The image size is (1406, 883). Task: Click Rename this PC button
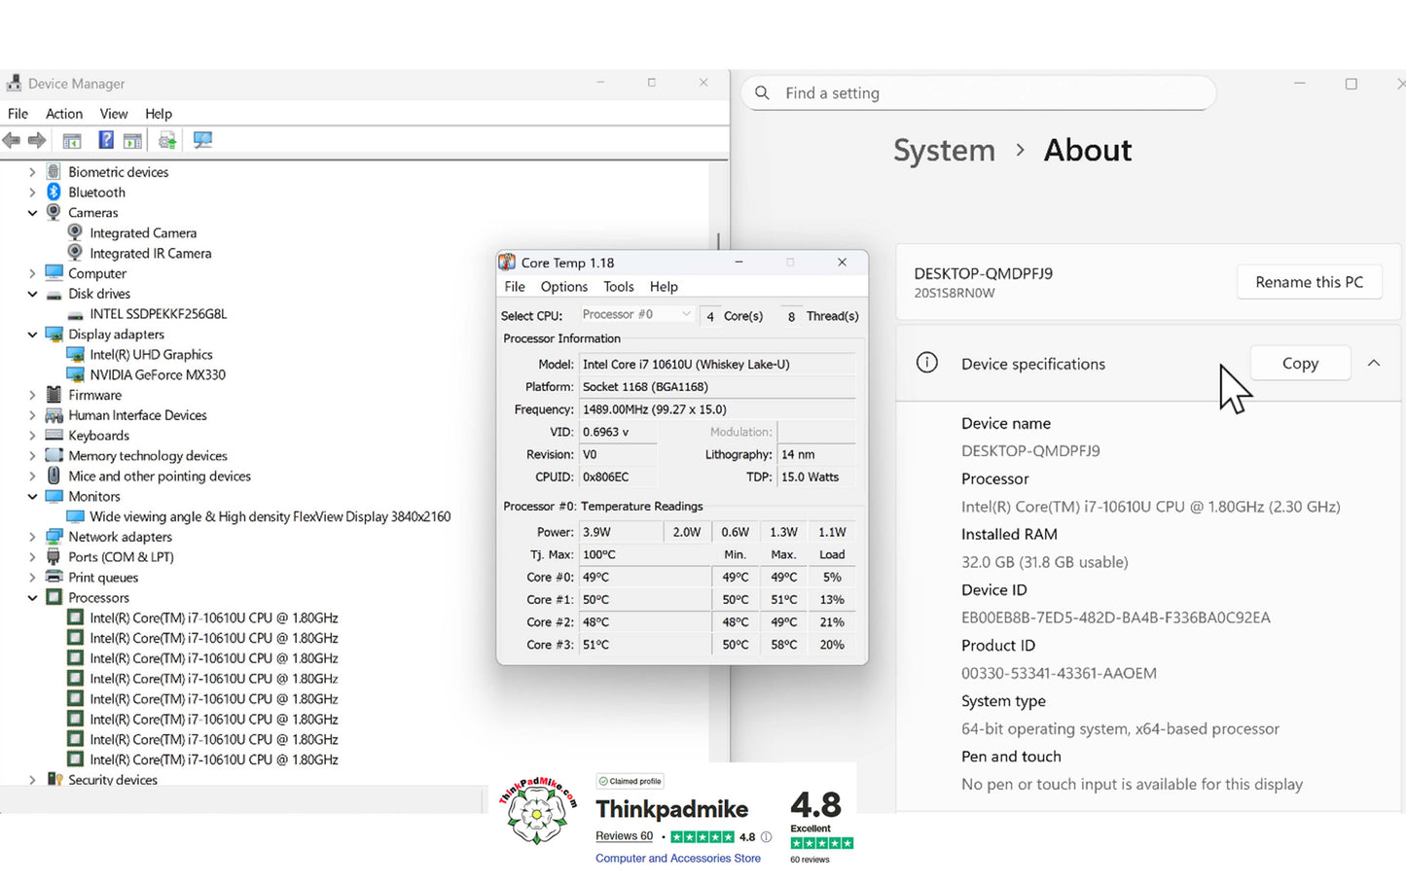tap(1309, 282)
